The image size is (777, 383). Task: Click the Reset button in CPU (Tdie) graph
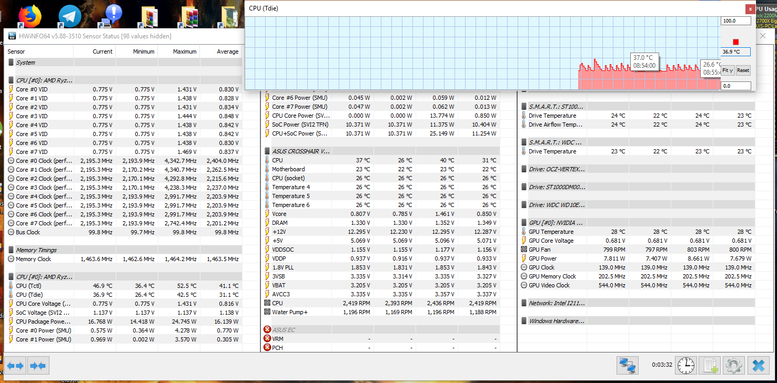pyautogui.click(x=743, y=70)
